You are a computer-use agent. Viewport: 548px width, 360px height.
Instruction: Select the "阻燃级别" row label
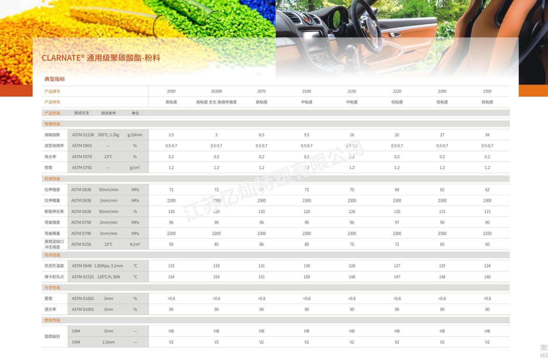[x=52, y=337]
